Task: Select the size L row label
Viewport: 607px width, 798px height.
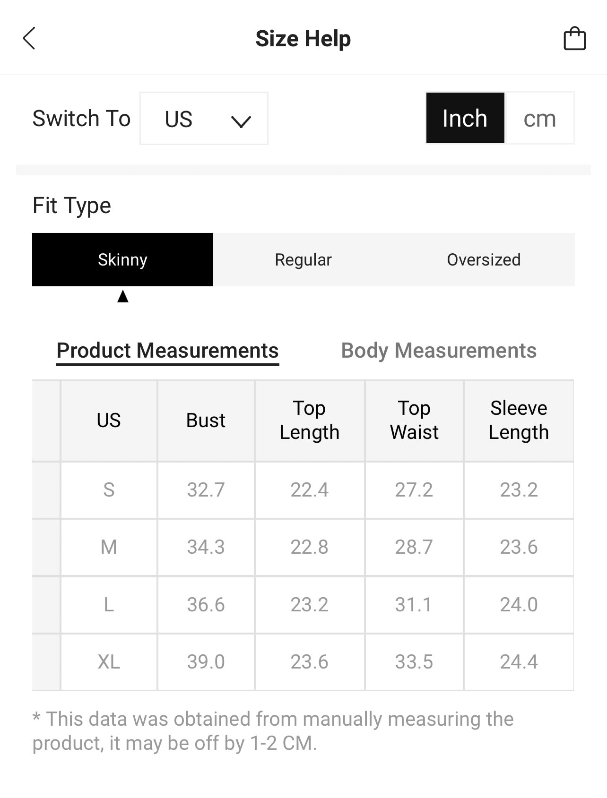Action: click(109, 605)
